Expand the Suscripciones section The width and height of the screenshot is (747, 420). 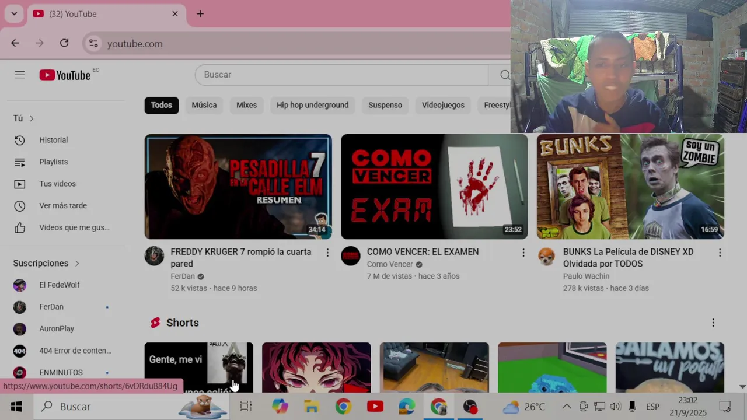coord(46,264)
